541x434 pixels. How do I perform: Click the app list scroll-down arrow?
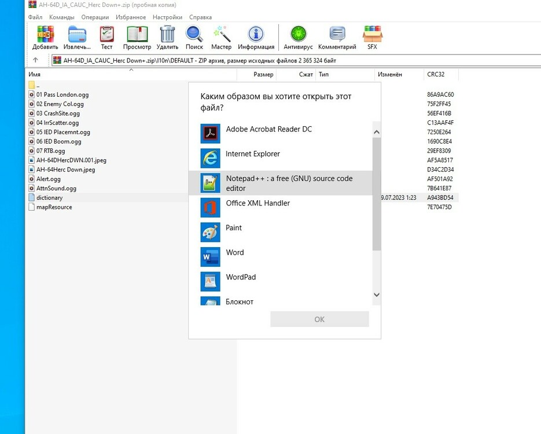click(x=377, y=295)
